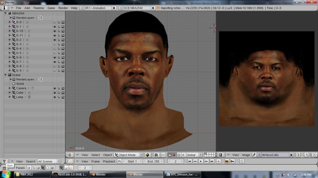Open the Global orientation dropdown

[x=194, y=155]
